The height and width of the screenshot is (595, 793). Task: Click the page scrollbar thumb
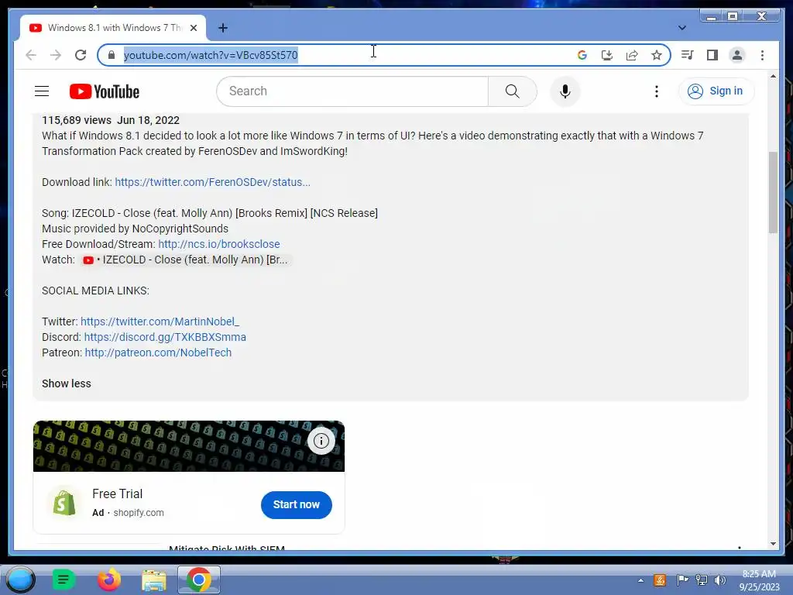click(x=773, y=192)
